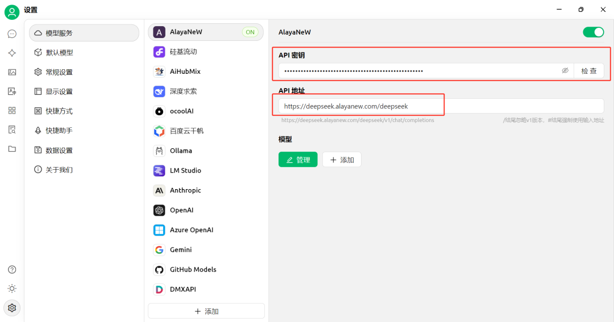Viewport: 614px width, 322px height.
Task: Open the files folder sidebar icon
Action: coord(12,149)
